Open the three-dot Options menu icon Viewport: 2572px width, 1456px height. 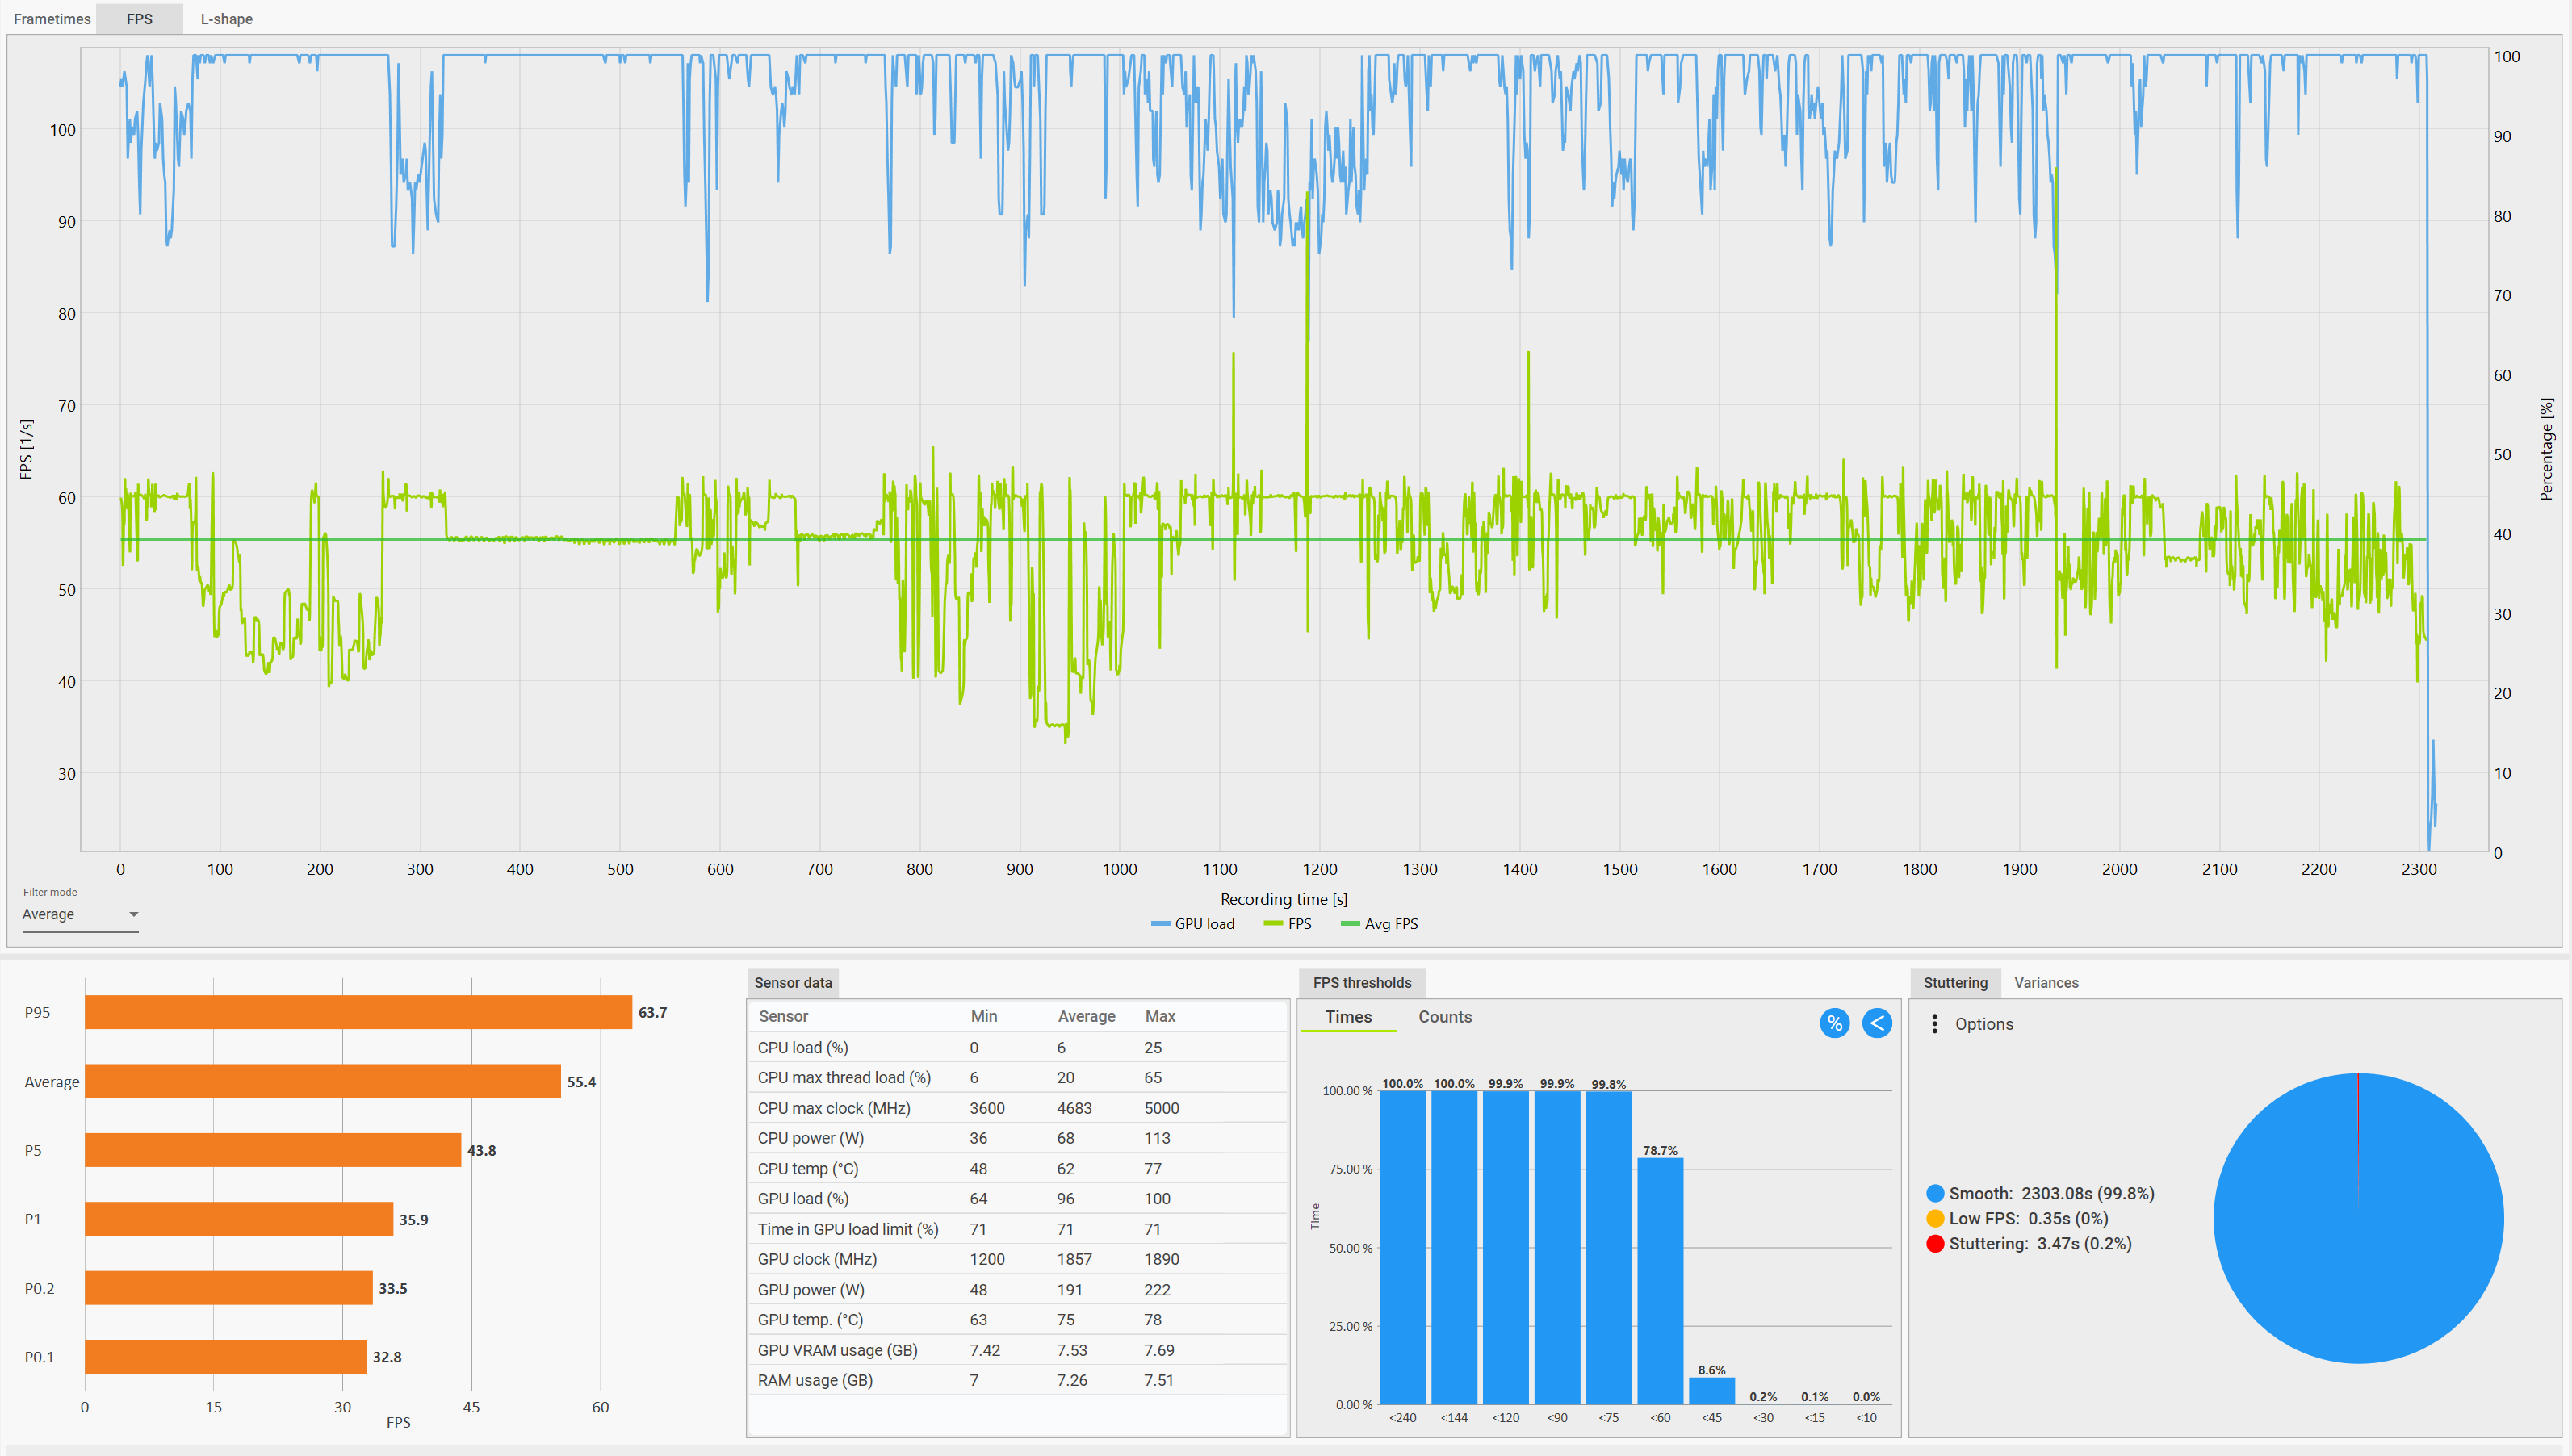coord(1934,1024)
